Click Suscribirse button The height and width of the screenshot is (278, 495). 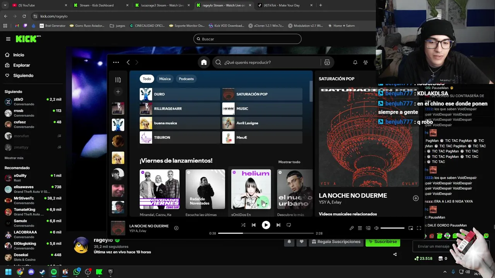pyautogui.click(x=383, y=242)
